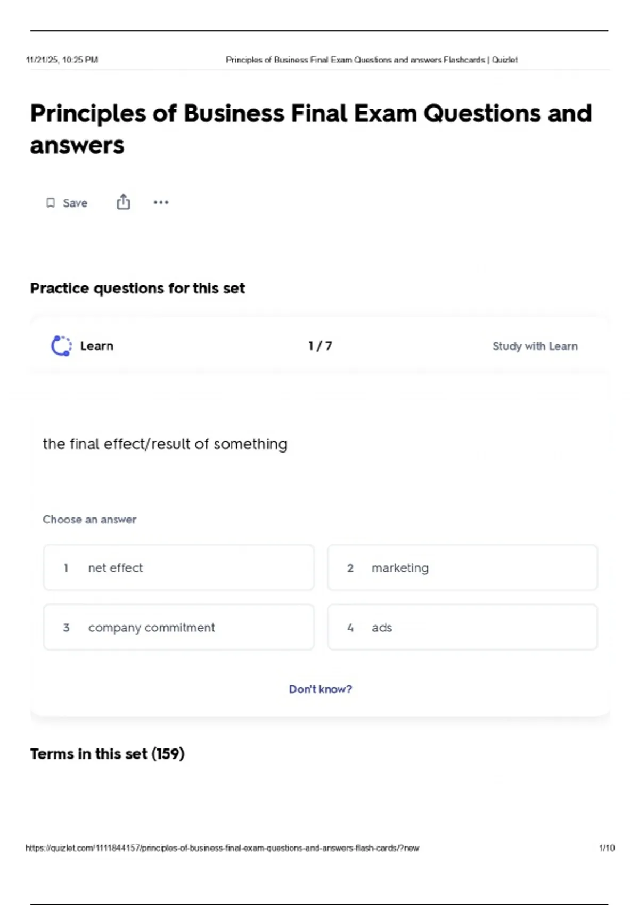Click the question text 'the final effect/result of something'
This screenshot has height=905, width=639.
pyautogui.click(x=165, y=444)
